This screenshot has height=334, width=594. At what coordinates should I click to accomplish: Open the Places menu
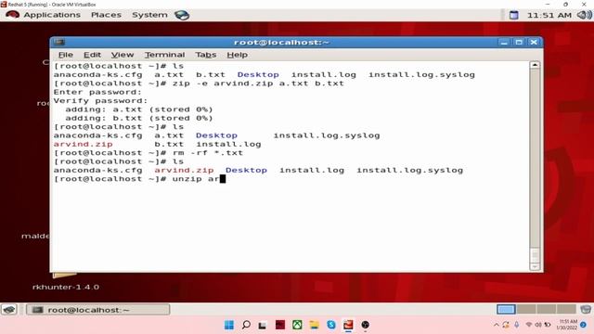pyautogui.click(x=106, y=15)
